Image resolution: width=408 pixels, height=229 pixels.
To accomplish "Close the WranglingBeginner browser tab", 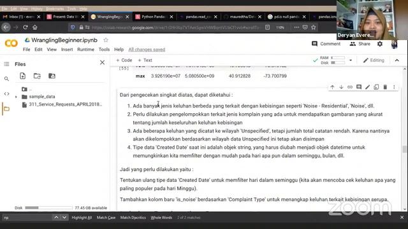I will [127, 17].
